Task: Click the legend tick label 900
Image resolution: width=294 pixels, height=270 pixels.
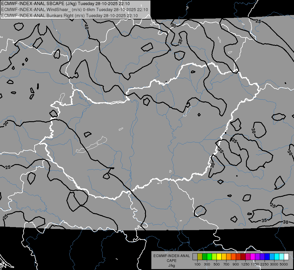Action: (236, 264)
